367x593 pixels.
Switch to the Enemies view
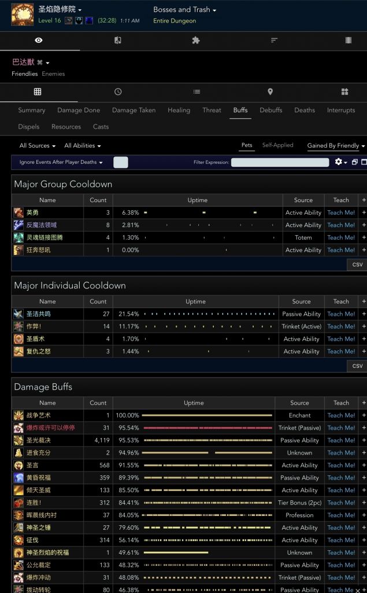click(x=53, y=74)
